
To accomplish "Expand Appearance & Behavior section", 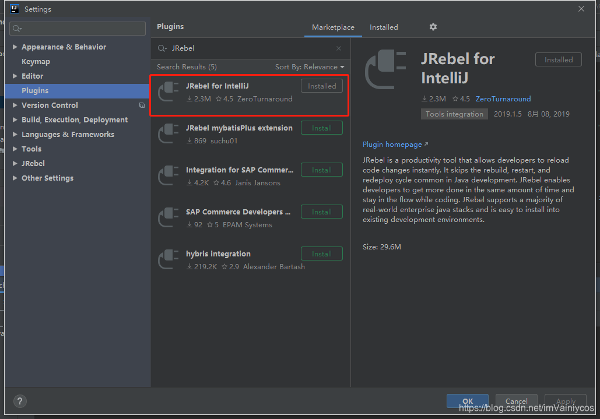I will pyautogui.click(x=15, y=47).
